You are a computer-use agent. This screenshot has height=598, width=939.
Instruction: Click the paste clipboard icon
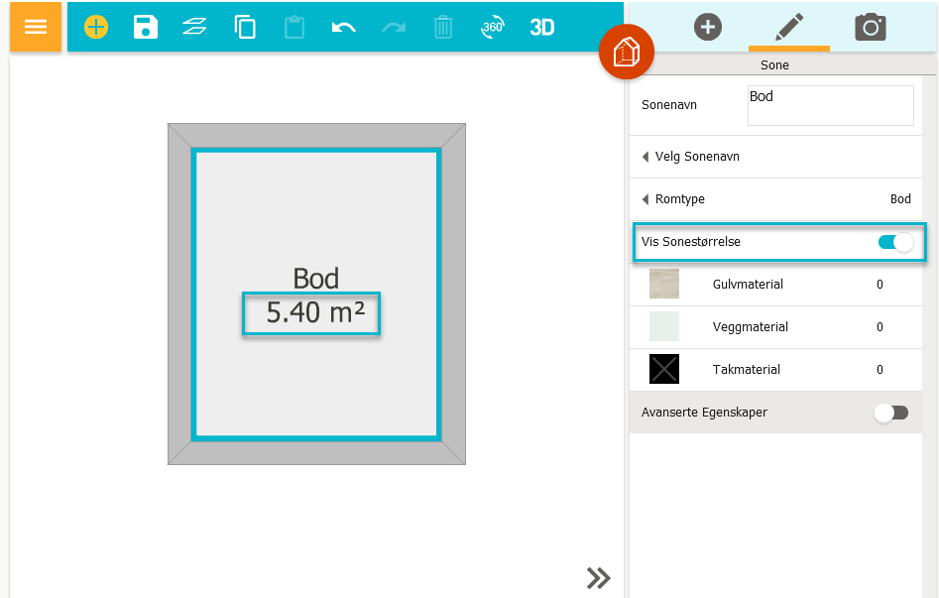coord(294,27)
